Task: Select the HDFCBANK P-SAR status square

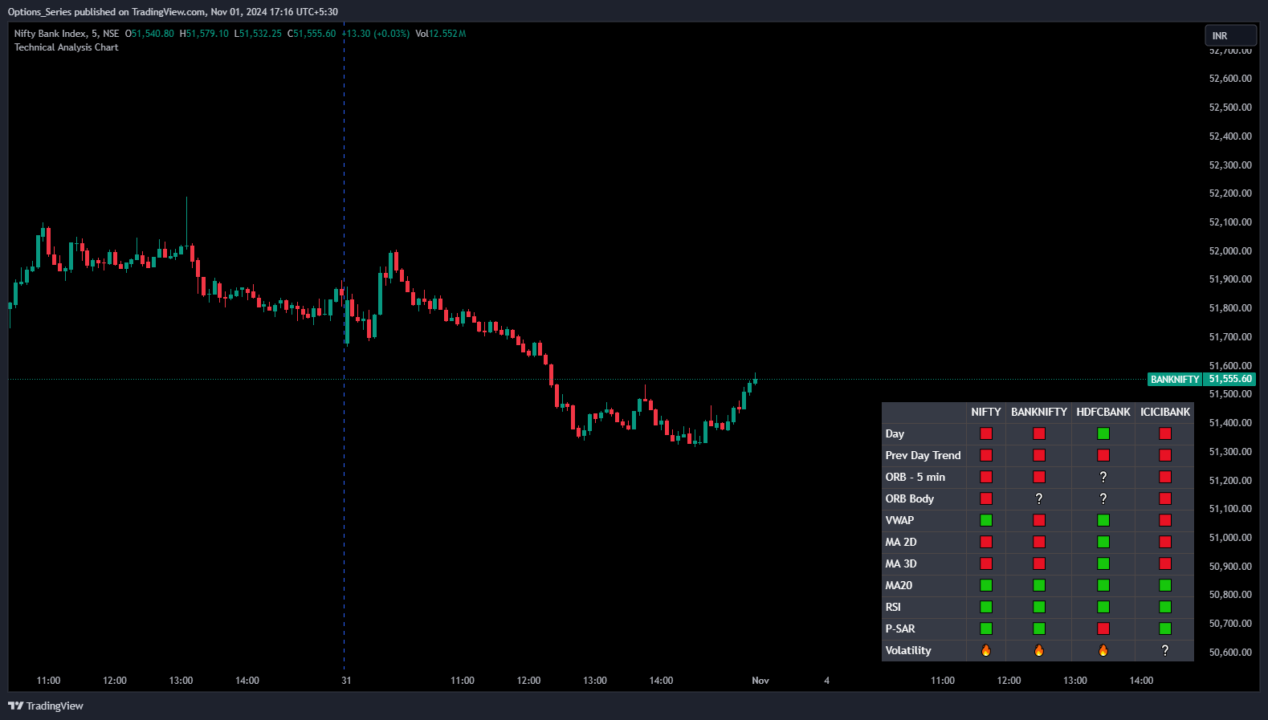Action: point(1103,628)
